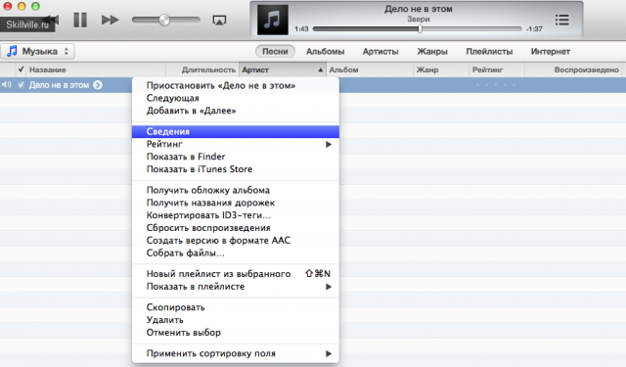Choose Следующая in context menu
The height and width of the screenshot is (367, 626).
pos(236,98)
